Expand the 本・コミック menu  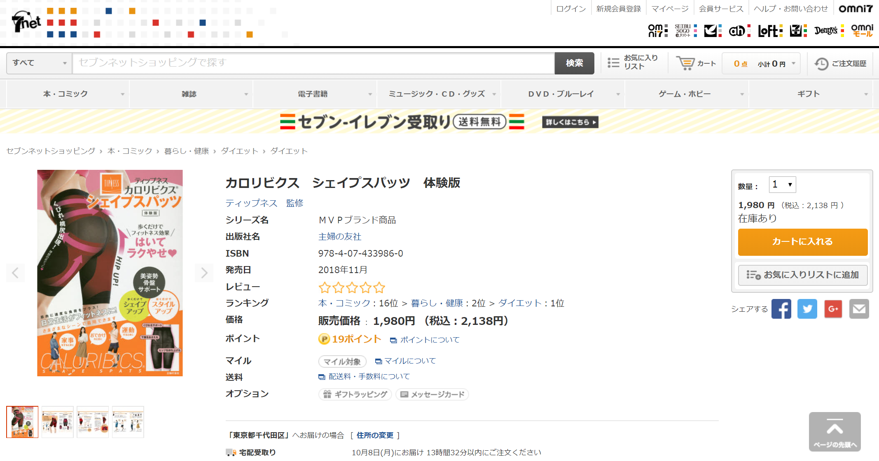[68, 94]
